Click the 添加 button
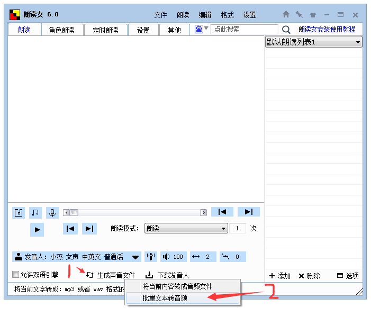The height and width of the screenshot is (309, 371). tap(280, 276)
